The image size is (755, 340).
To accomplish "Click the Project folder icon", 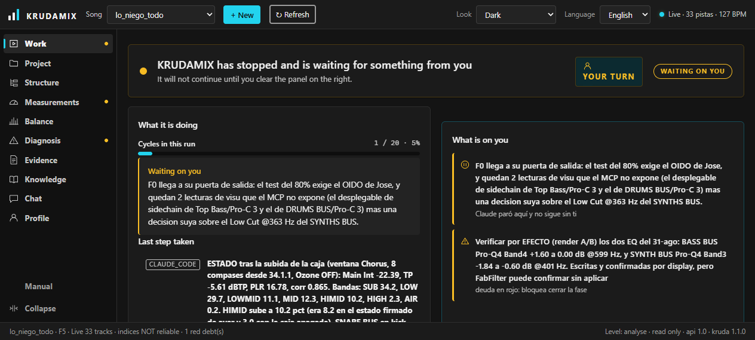I will (x=14, y=63).
